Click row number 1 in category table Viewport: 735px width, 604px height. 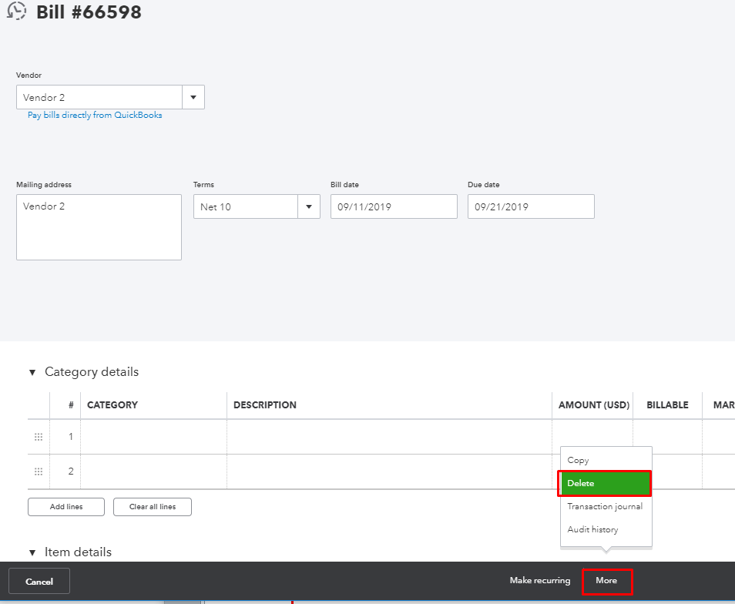pos(71,437)
